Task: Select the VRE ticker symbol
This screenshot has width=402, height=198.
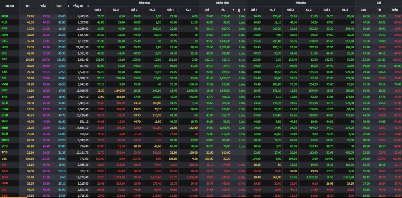Action: point(4,29)
